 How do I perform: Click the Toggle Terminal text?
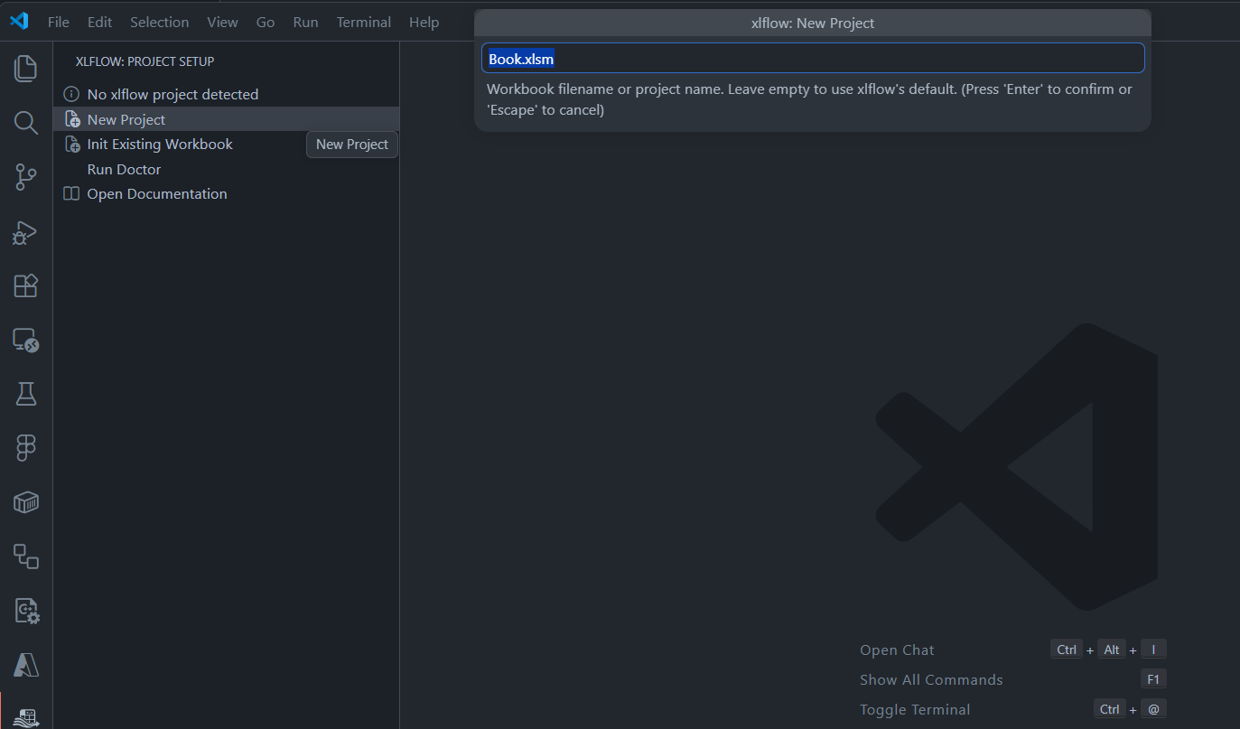coord(915,710)
